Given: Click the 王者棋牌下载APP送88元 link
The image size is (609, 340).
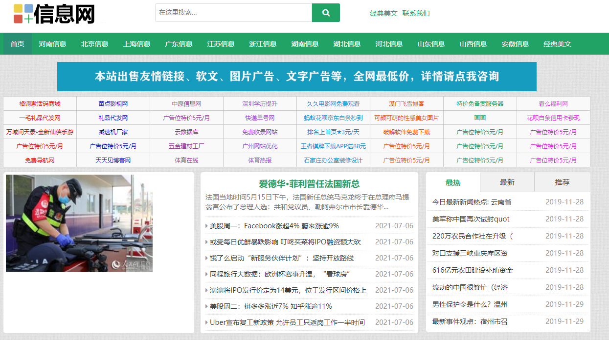Looking at the screenshot, I should point(333,146).
